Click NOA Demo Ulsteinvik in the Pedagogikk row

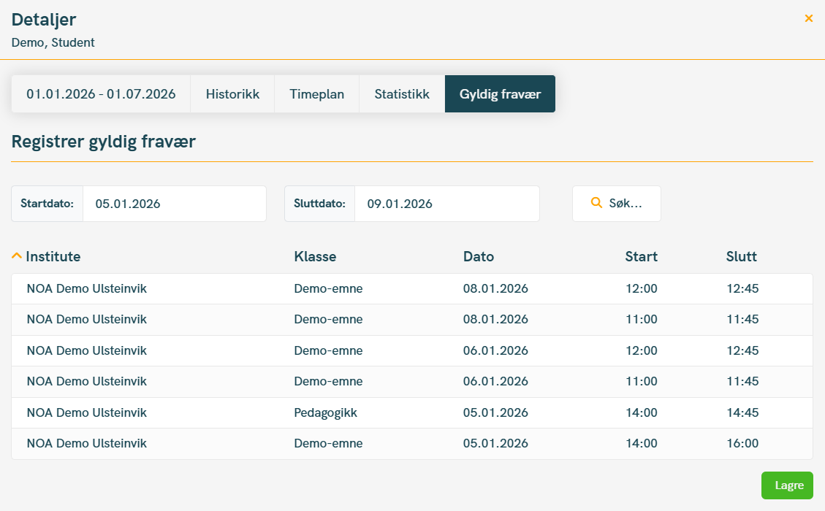[x=87, y=412]
